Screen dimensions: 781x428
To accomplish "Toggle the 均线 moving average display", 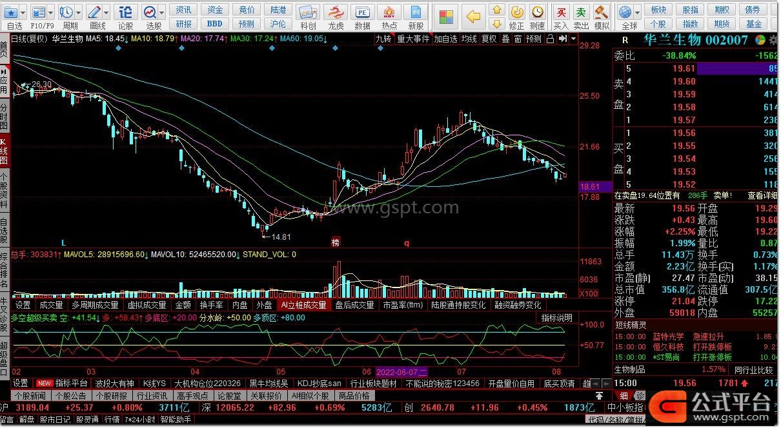I will point(469,39).
